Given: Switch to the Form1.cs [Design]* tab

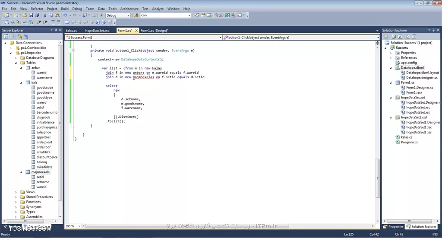Looking at the screenshot, I should click(x=154, y=31).
